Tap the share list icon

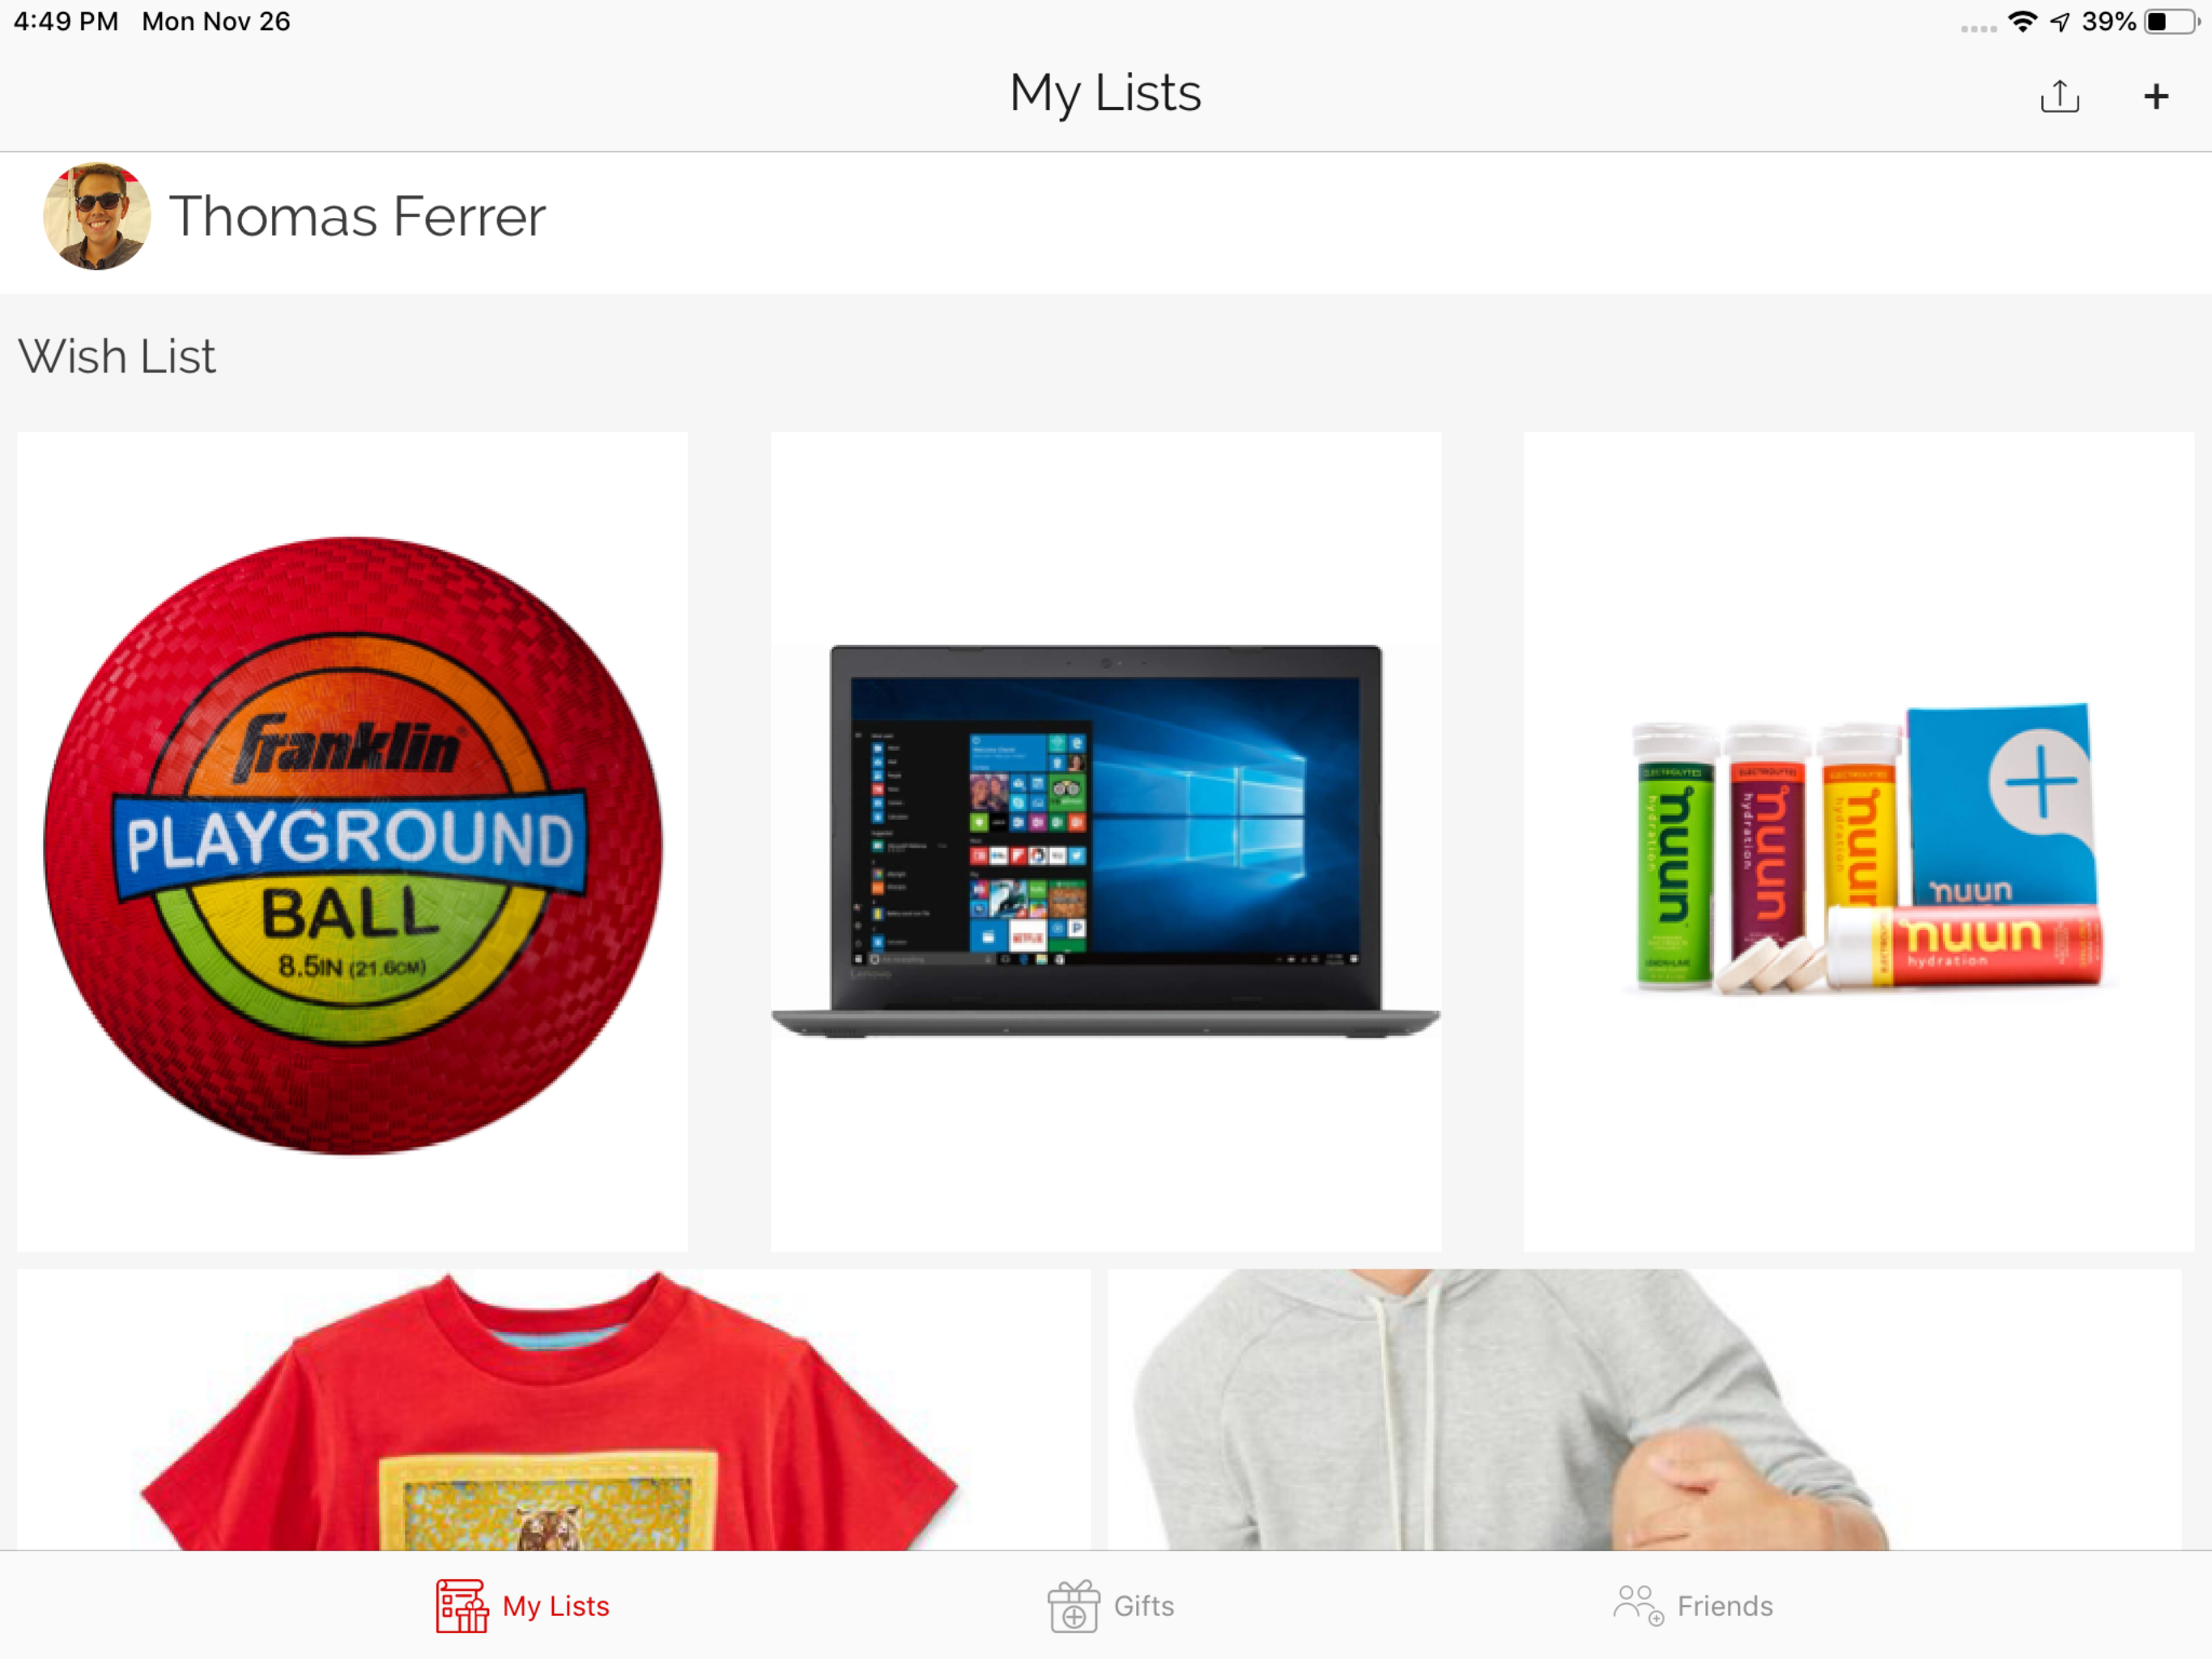2059,96
